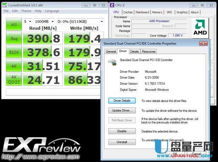
Task: Open the Language menu
Action: click(x=52, y=11)
